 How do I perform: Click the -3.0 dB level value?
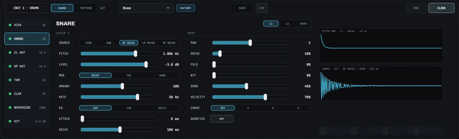[172, 65]
